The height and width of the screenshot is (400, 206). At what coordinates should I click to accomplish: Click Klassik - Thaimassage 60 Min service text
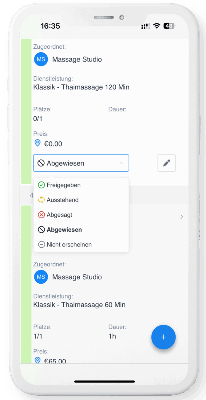(79, 305)
